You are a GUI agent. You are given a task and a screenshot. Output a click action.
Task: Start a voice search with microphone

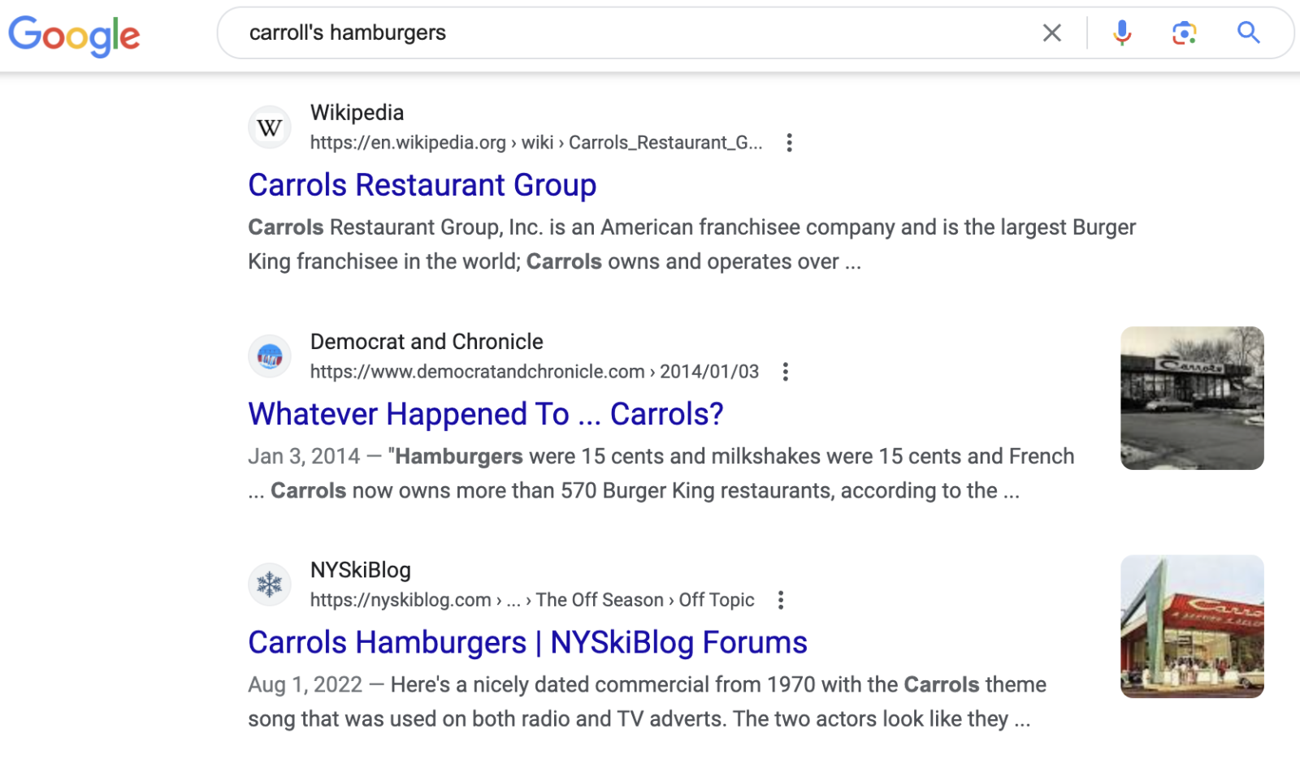point(1122,33)
